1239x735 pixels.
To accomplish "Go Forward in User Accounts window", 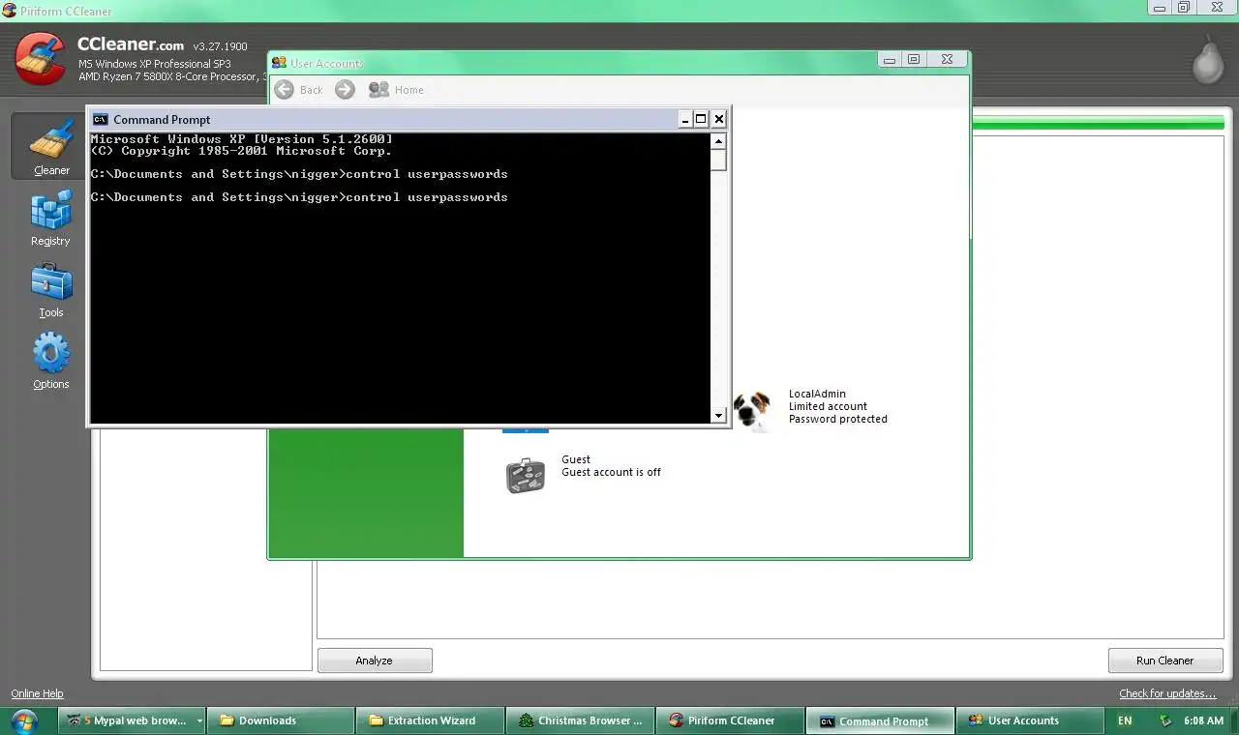I will (x=345, y=90).
